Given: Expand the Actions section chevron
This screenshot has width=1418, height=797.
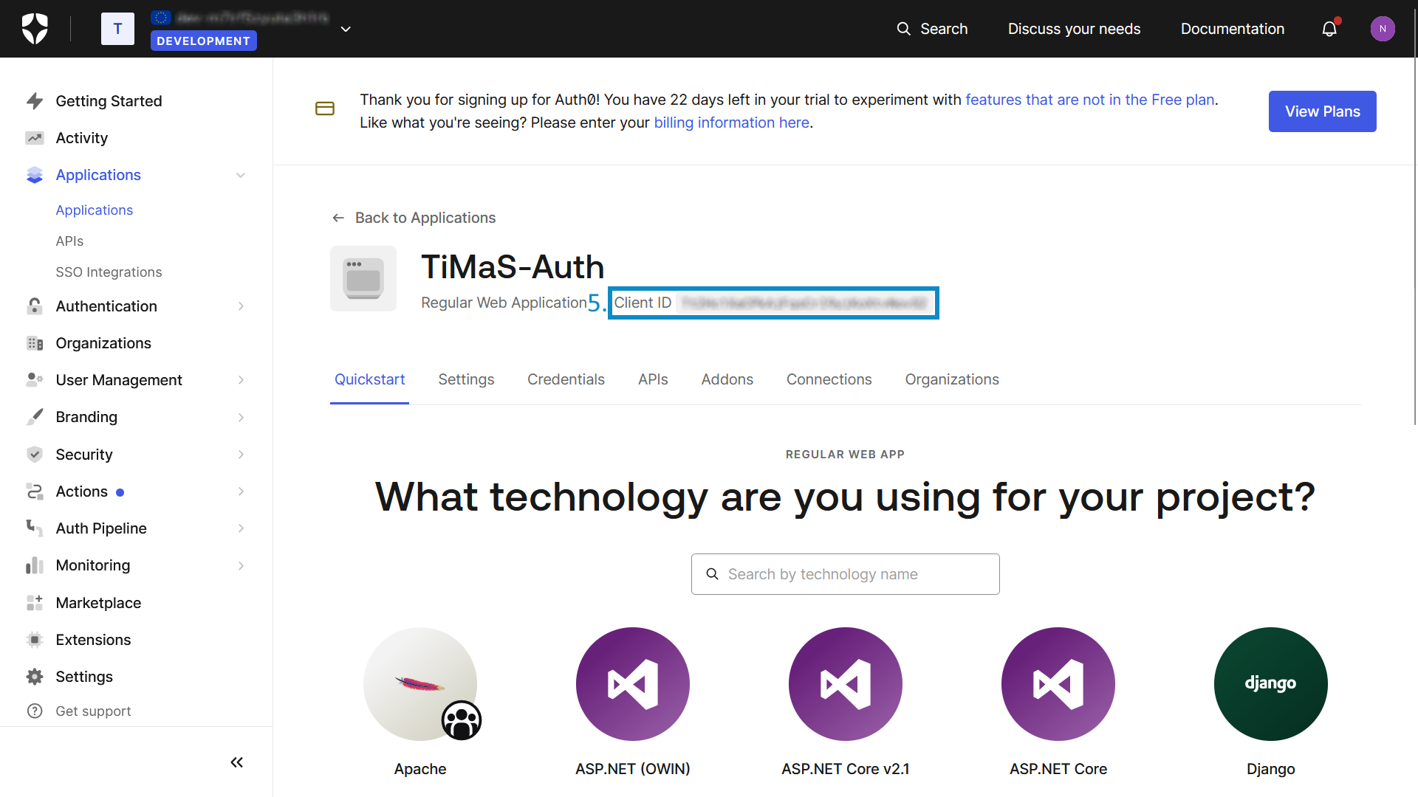Looking at the screenshot, I should coord(241,491).
